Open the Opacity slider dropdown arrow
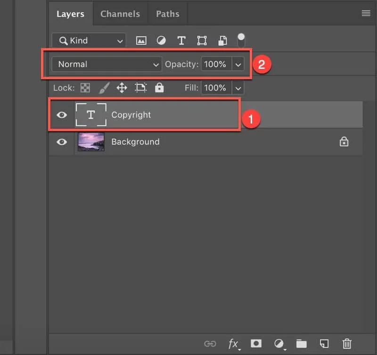This screenshot has height=355, width=377. tap(238, 65)
